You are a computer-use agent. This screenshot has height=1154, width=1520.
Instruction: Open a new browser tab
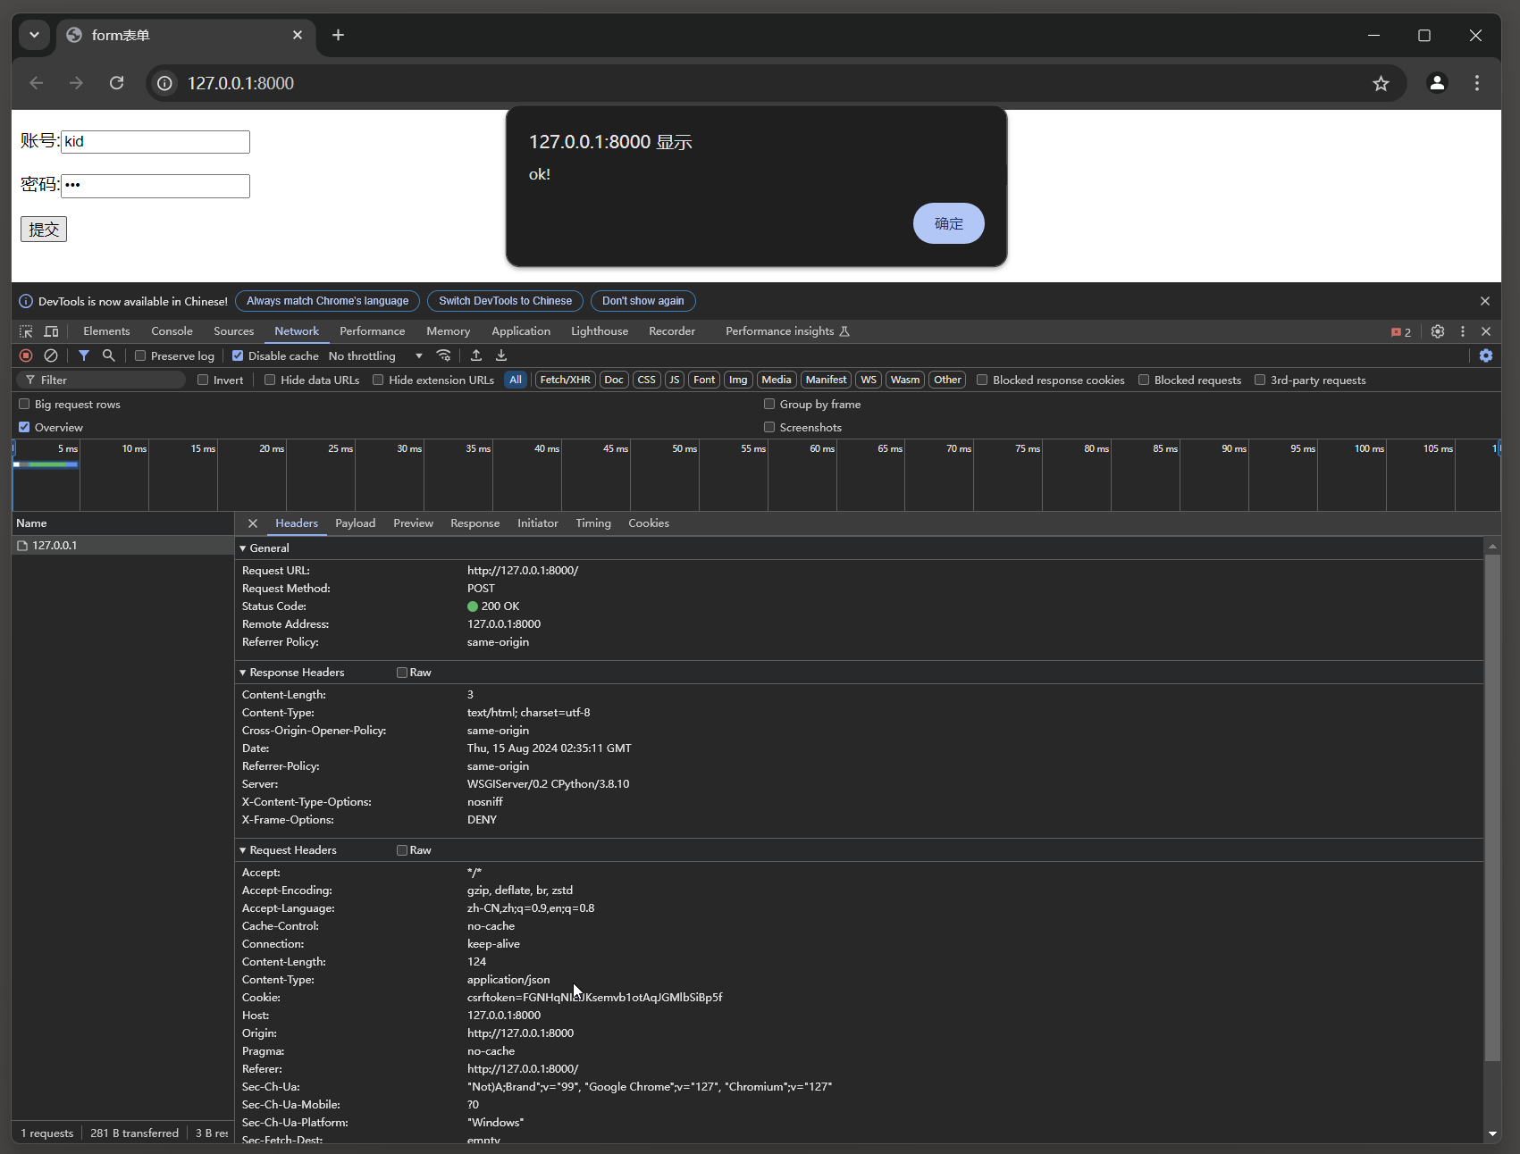(x=338, y=35)
